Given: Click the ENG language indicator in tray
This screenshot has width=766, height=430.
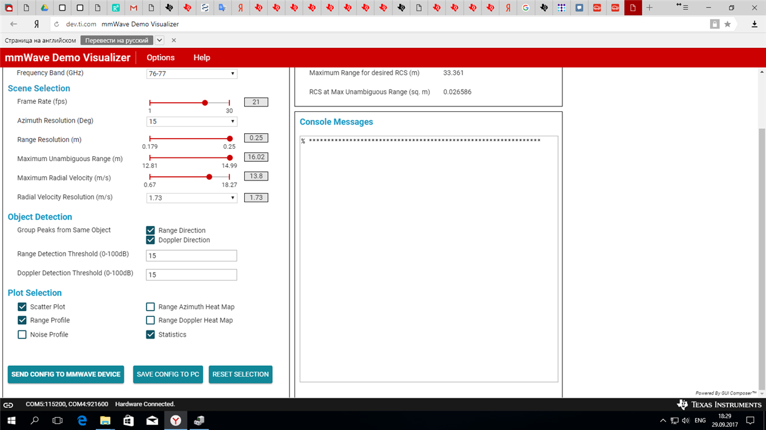Looking at the screenshot, I should (x=700, y=421).
